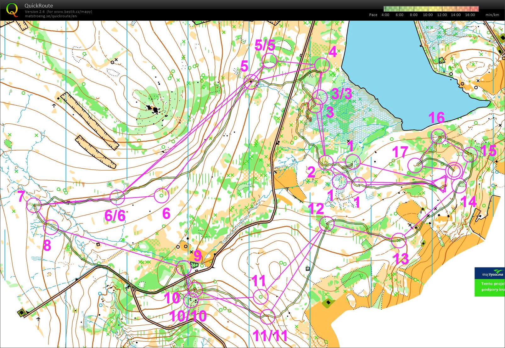Click the 10:00 pace label
Viewport: 505px width, 348px height.
[x=427, y=15]
